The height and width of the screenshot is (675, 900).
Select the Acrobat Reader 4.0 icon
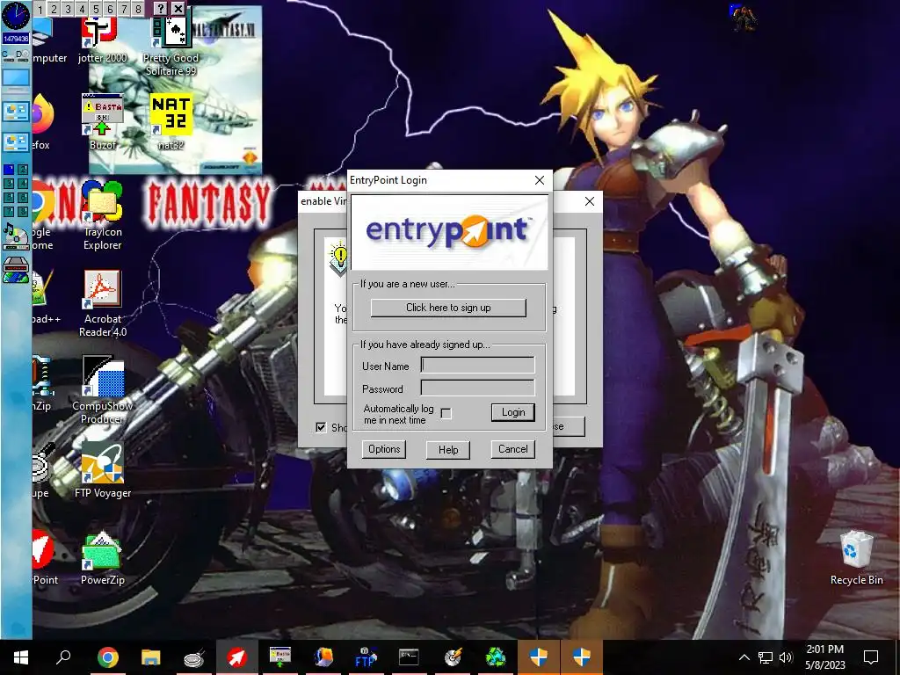click(102, 303)
